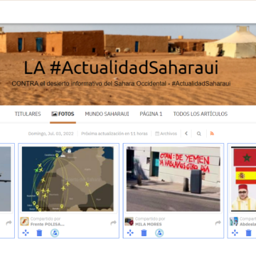Click the MILA MORES avatar icon
This screenshot has width=256, height=256.
[x=129, y=221]
